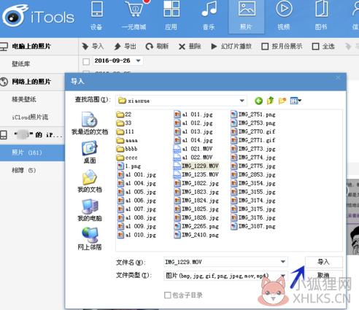Go to 我的电脑 My Computer shortcut

[90, 210]
